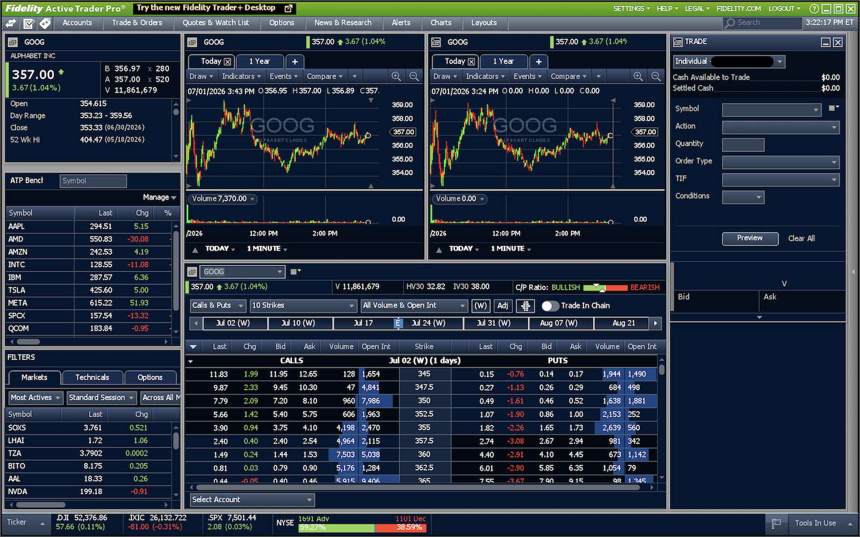Zoom in on the first GOOG chart
Image resolution: width=860 pixels, height=537 pixels.
(x=396, y=76)
